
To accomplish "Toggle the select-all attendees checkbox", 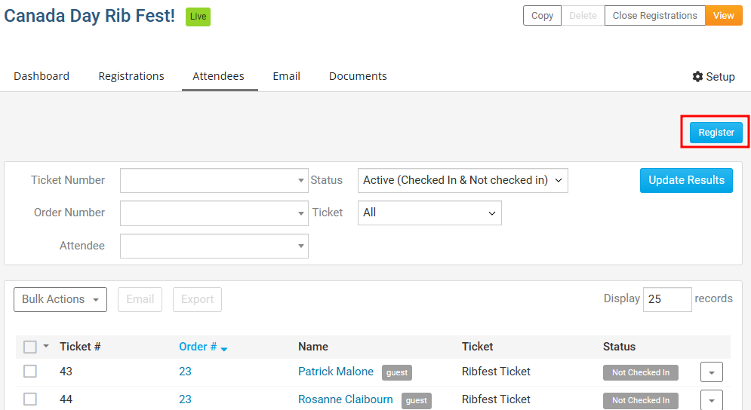I will [x=30, y=347].
